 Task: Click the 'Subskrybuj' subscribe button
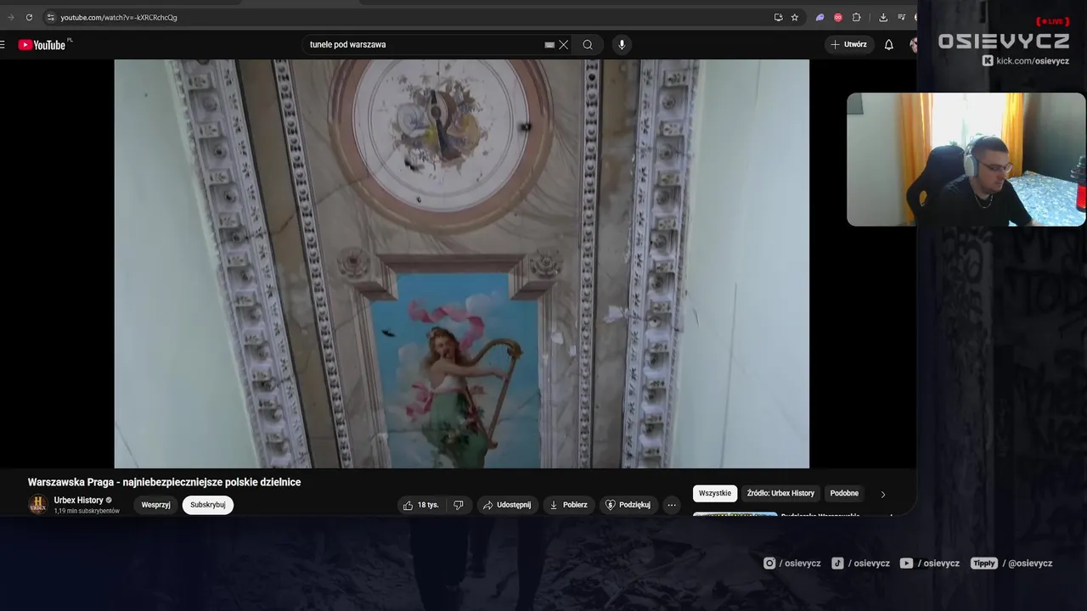click(208, 505)
